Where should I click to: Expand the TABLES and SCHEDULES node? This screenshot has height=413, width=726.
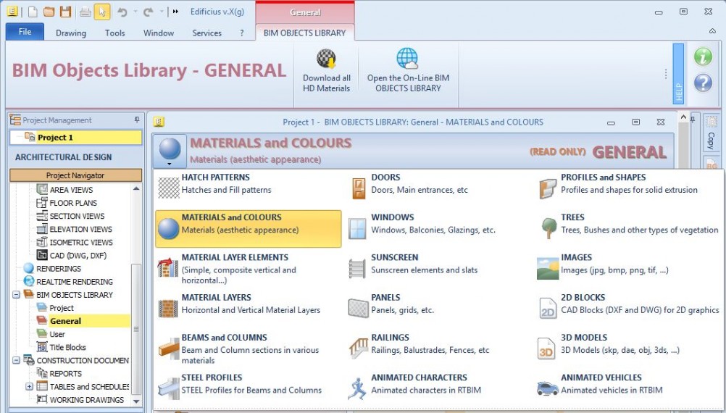pyautogui.click(x=29, y=386)
